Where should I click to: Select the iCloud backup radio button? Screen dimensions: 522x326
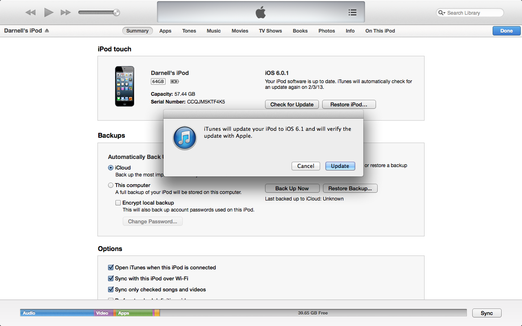tap(111, 167)
